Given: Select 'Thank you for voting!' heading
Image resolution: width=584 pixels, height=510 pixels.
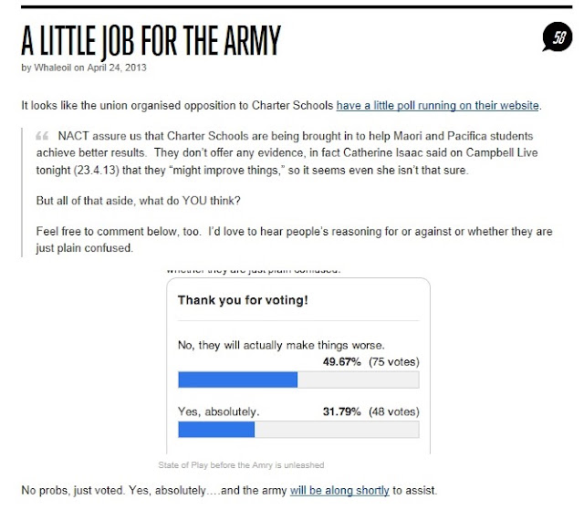Looking at the screenshot, I should [243, 300].
